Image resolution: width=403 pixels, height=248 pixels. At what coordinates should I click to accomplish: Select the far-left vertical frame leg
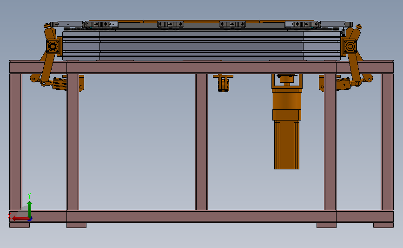(x=16, y=142)
